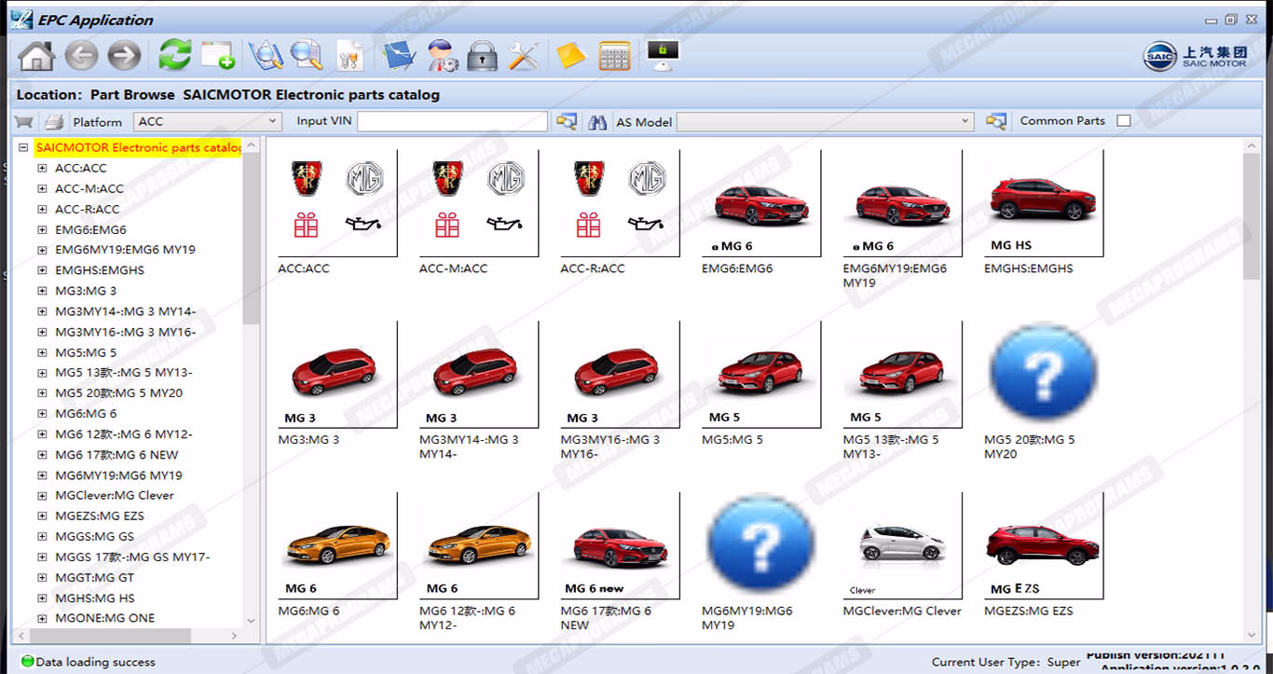Expand the ACC:ACC tree node
This screenshot has height=674, width=1273.
tap(42, 168)
